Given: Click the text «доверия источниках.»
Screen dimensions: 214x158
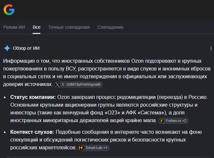Looking at the screenshot, I should 28,84.
